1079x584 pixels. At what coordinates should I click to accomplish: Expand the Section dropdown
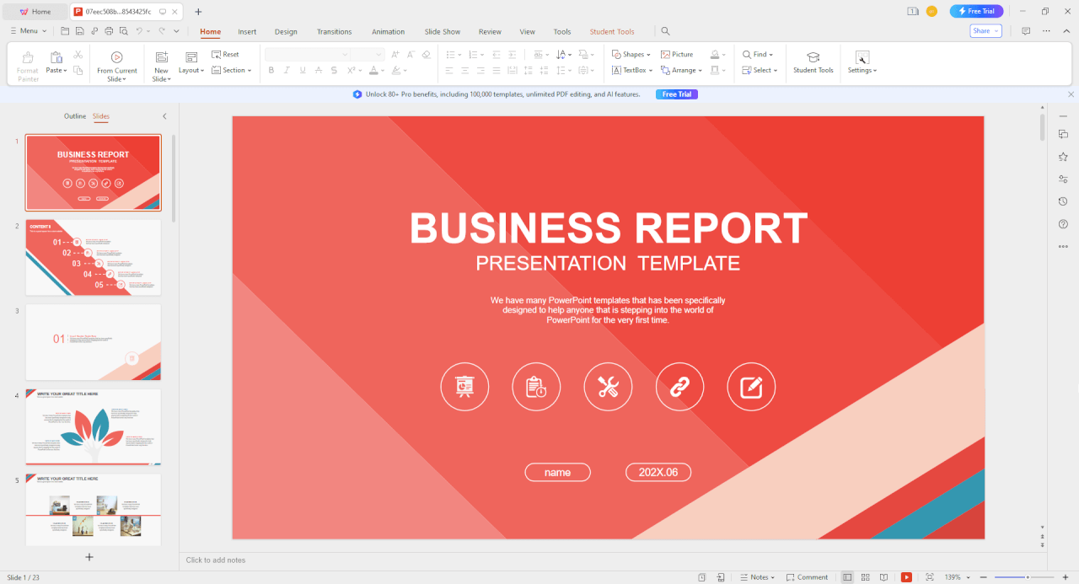(x=232, y=71)
